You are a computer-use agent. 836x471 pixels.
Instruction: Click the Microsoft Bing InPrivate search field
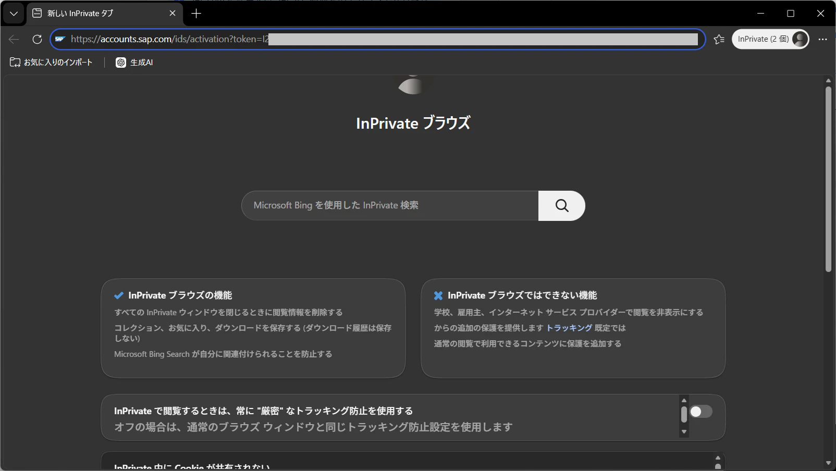coord(390,205)
